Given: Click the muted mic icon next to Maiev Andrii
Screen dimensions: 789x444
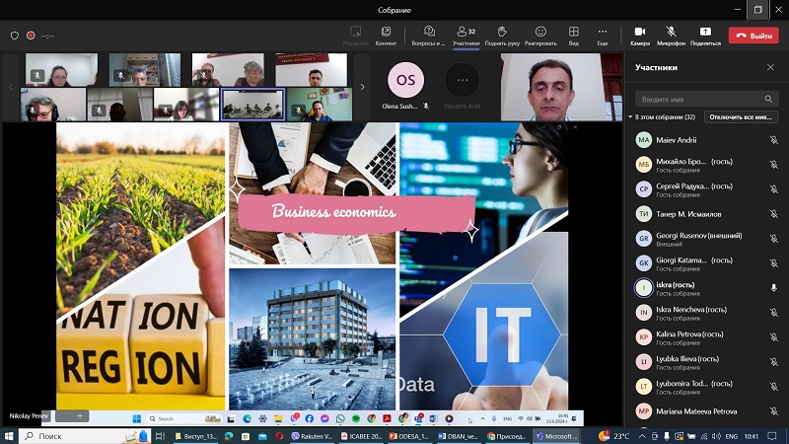Looking at the screenshot, I should click(x=774, y=140).
